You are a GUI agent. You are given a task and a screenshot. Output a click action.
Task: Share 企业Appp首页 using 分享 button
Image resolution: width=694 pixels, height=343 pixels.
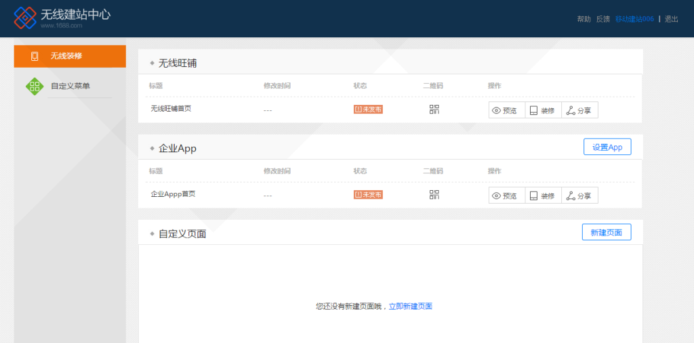579,196
